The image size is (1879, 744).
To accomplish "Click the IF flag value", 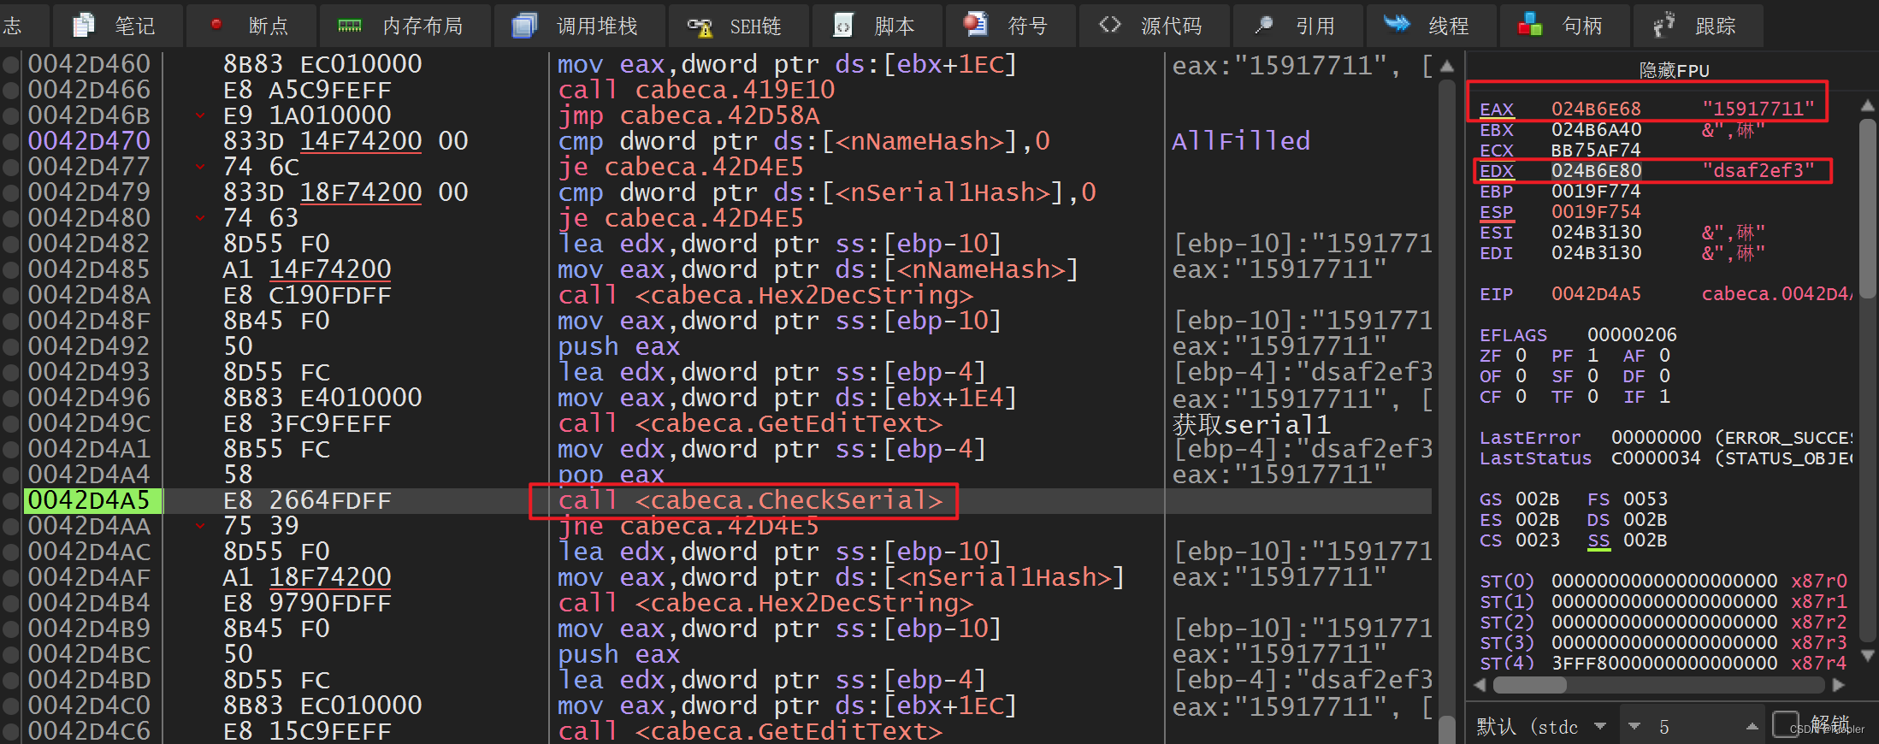I will pos(1664,397).
